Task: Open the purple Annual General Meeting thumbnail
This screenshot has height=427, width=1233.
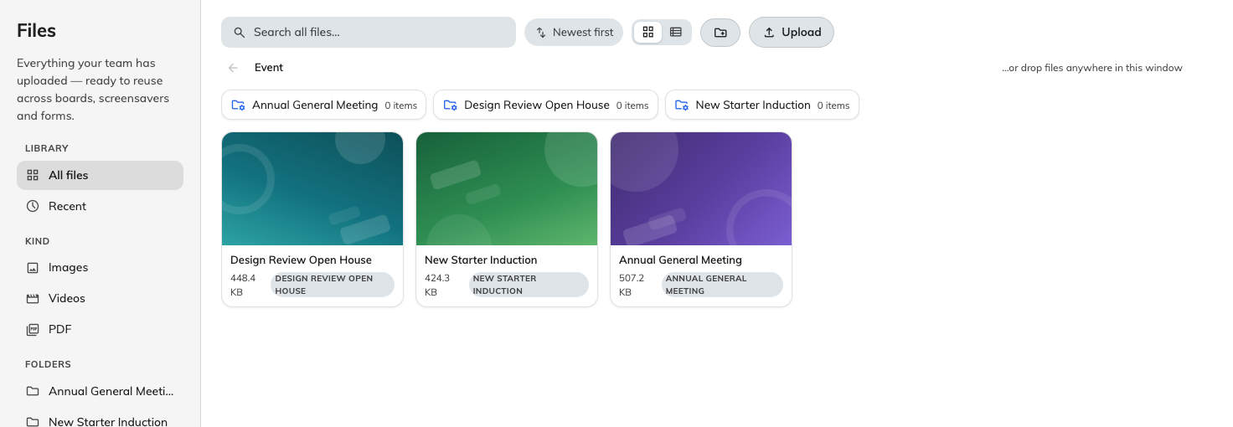Action: tap(701, 189)
